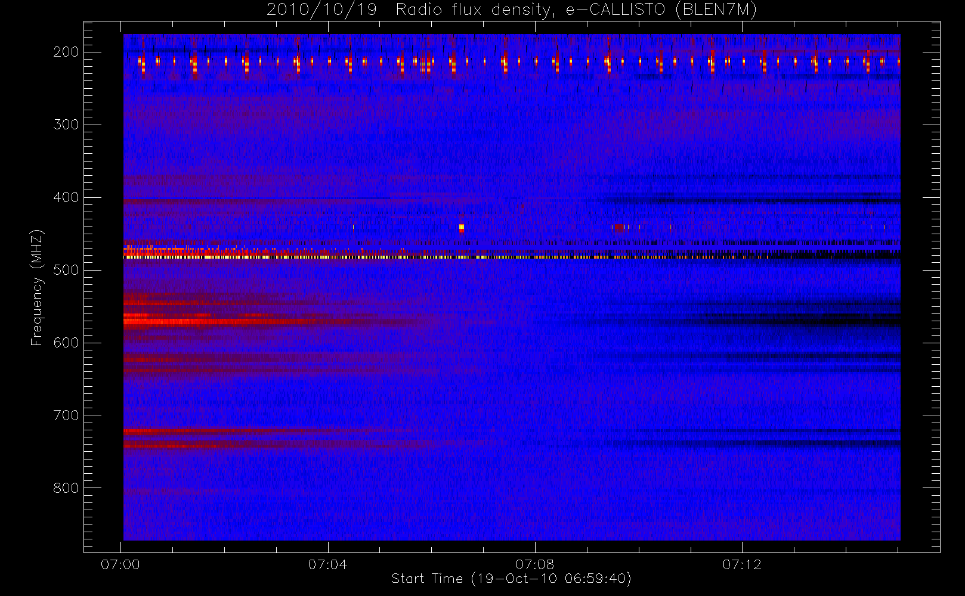The image size is (965, 596).
Task: Click the 'Frequency (MHZ)' axis label
Action: tap(37, 287)
